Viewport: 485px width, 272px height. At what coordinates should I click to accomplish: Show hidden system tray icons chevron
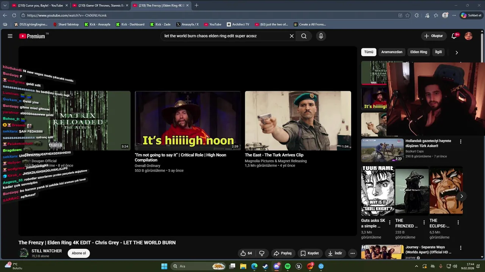point(416,266)
